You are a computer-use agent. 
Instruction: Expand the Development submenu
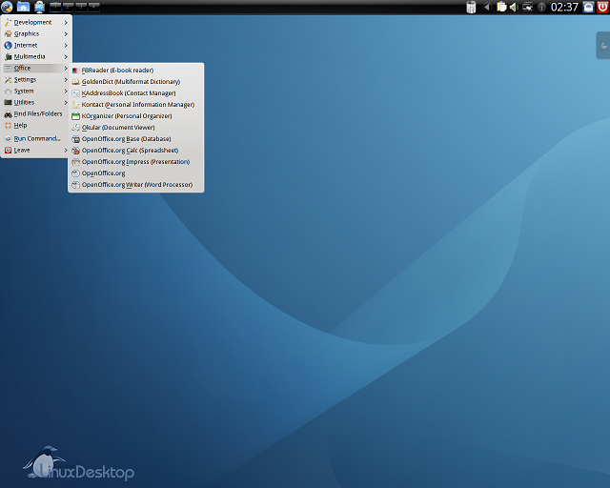tap(34, 22)
